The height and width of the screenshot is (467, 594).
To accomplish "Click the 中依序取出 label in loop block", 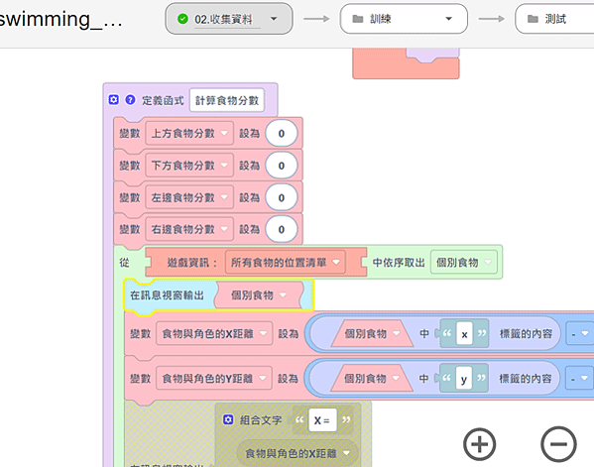I will coord(399,262).
